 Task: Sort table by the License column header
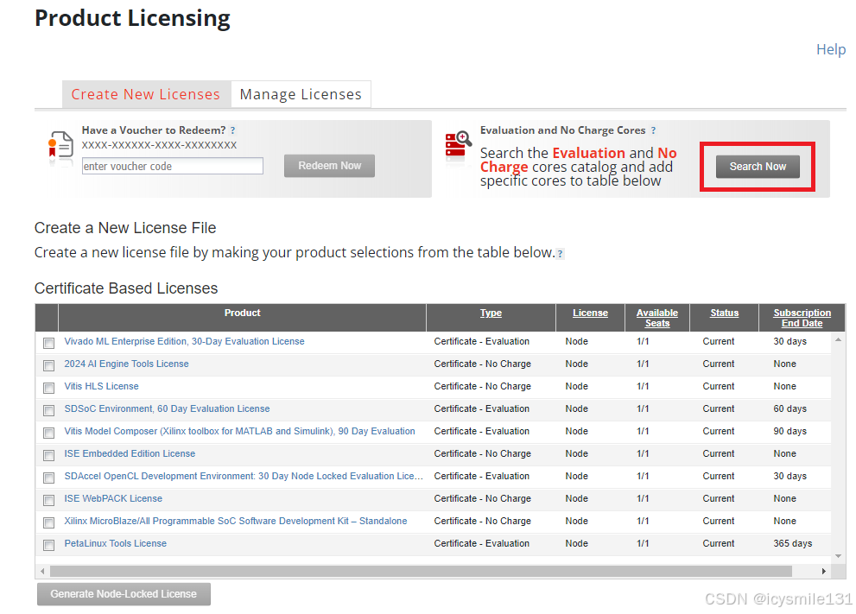590,313
